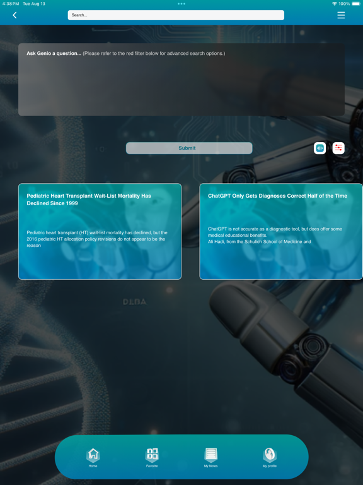
Task: Open the Pediatric Heart Transplant article card
Action: [x=100, y=231]
